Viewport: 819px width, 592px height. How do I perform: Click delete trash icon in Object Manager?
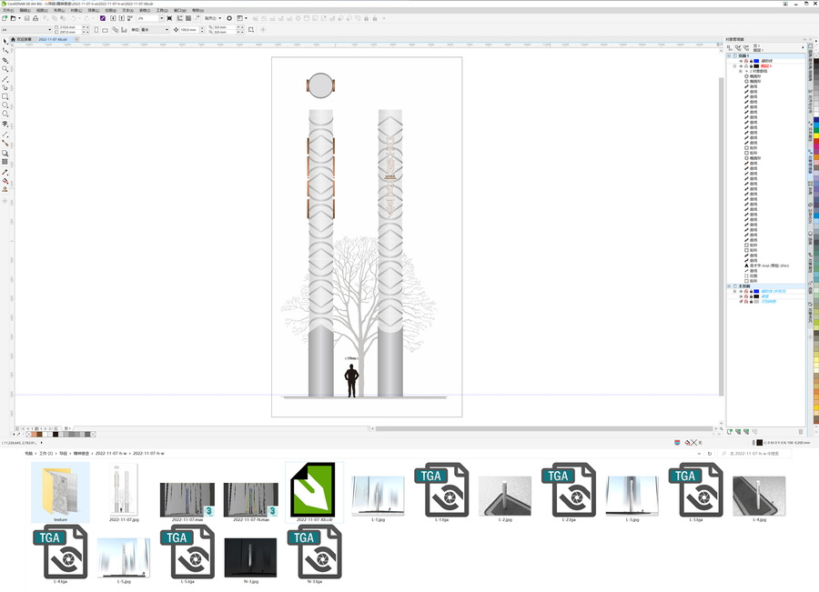(800, 431)
